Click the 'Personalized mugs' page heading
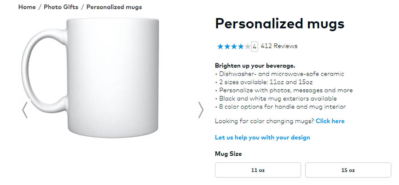Viewport: 399px width, 185px height. pos(279,24)
